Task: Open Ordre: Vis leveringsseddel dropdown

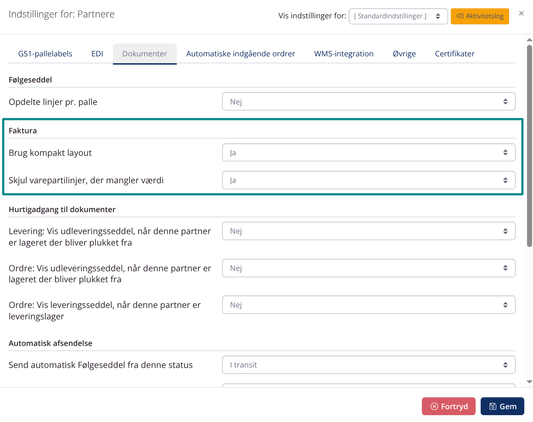Action: point(369,305)
